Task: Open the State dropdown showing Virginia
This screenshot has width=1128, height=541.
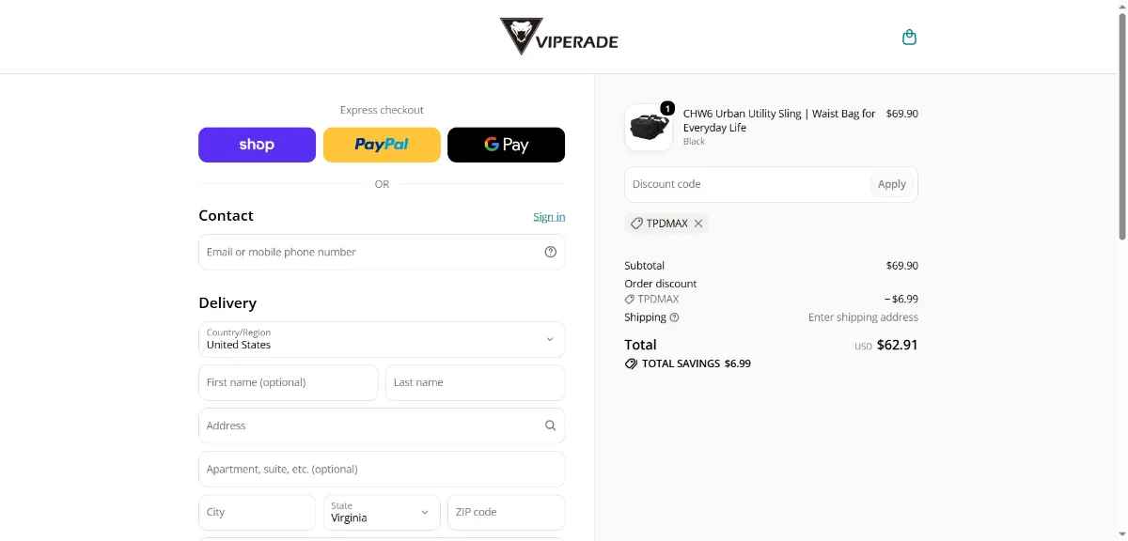Action: point(382,512)
